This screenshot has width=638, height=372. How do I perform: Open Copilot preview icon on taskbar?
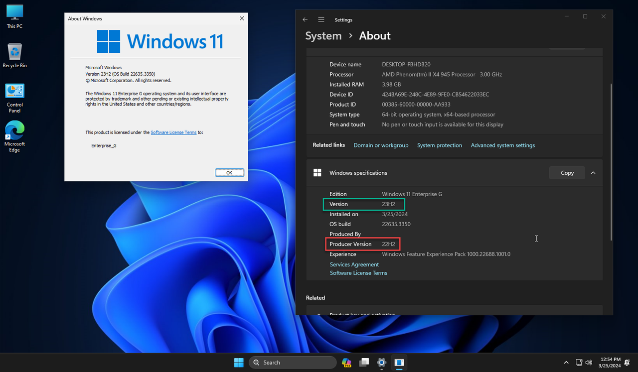coord(346,363)
